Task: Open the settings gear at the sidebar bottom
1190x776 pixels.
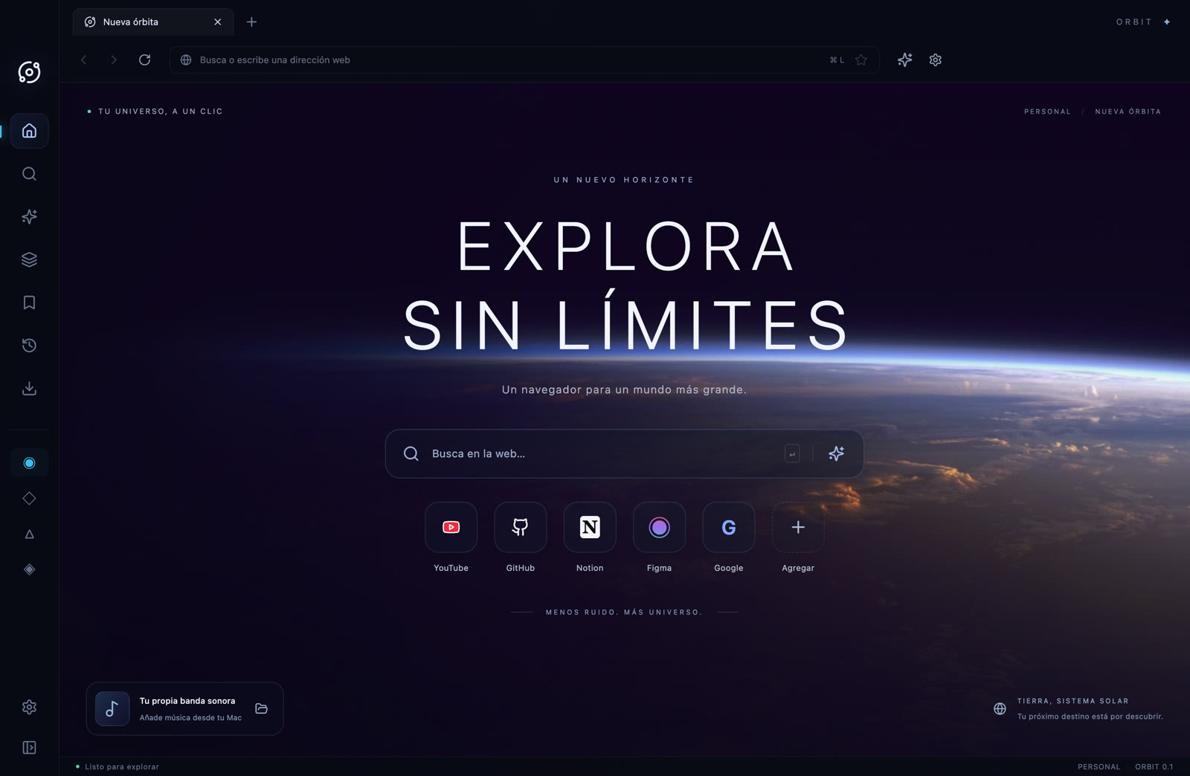Action: pyautogui.click(x=29, y=707)
